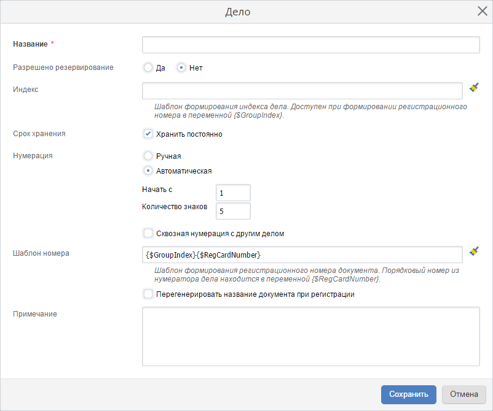Close the Дело dialog with the X

[483, 12]
